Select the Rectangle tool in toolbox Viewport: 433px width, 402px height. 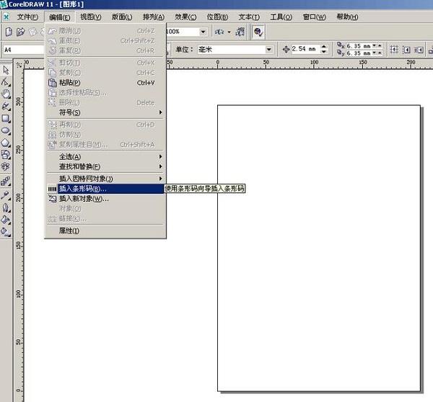(6, 119)
